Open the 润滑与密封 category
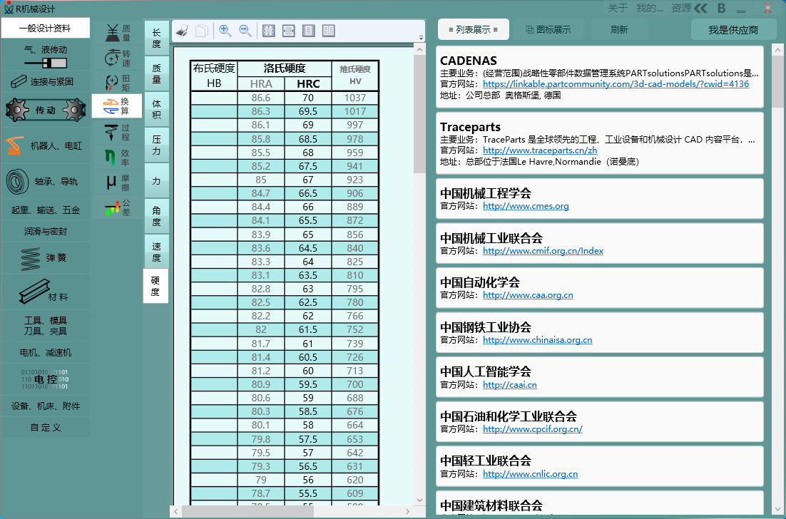The height and width of the screenshot is (519, 786). (46, 232)
